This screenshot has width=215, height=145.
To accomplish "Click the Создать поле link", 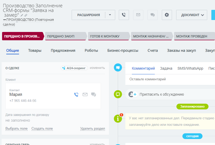I will [x=42, y=129].
